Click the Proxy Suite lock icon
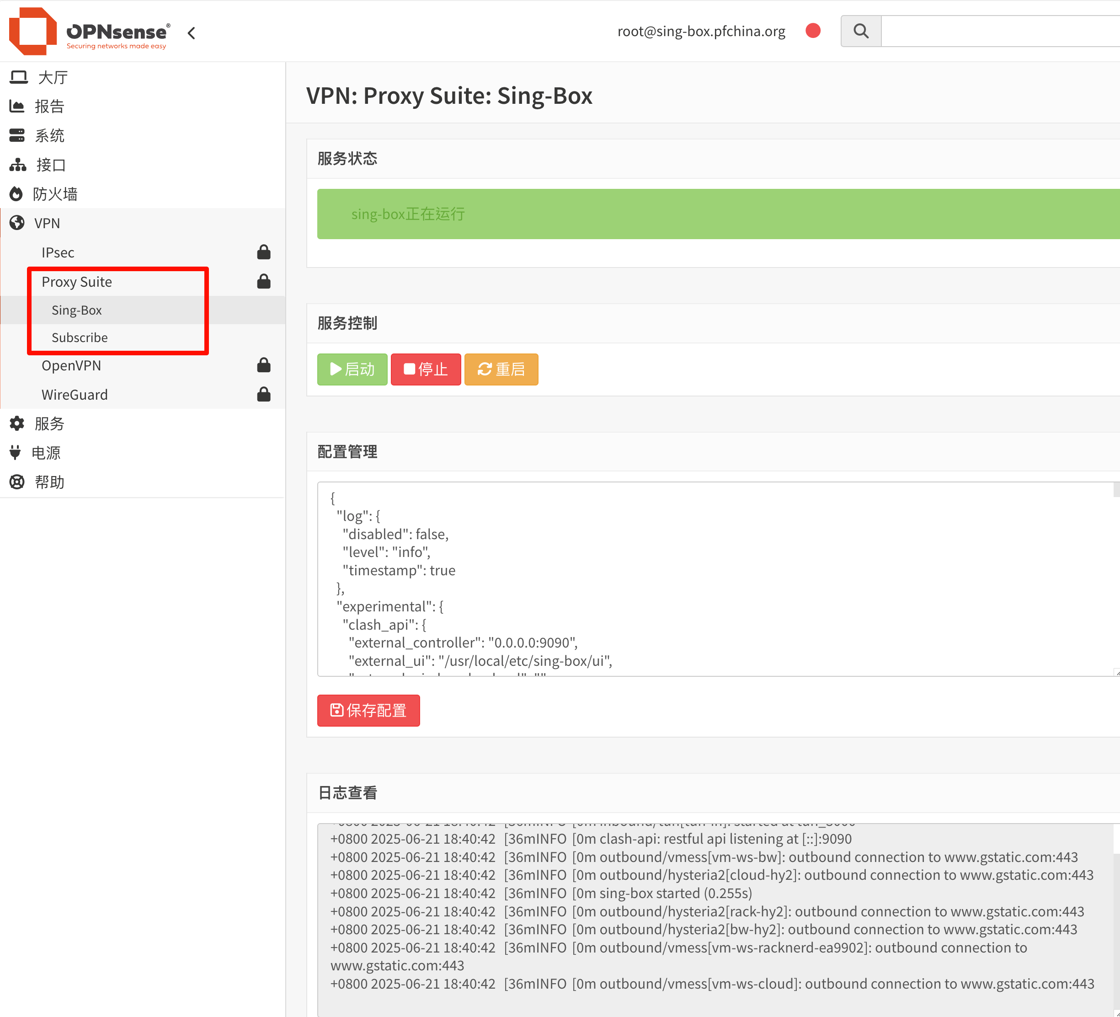1120x1017 pixels. click(263, 282)
